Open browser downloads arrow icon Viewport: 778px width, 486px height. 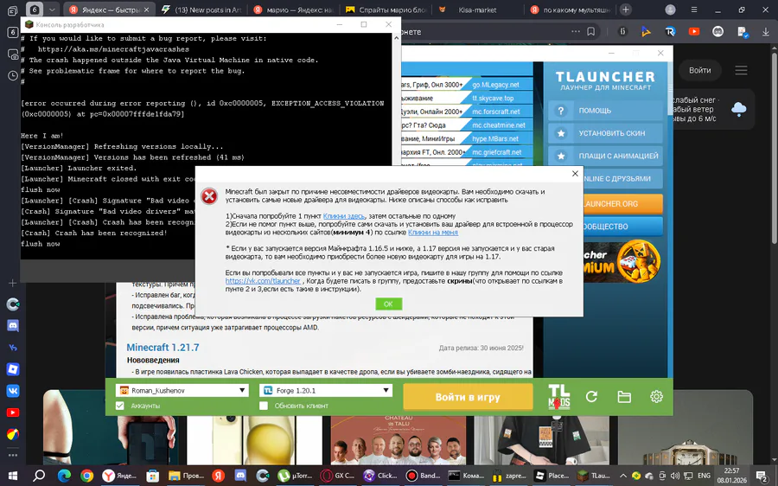[766, 31]
